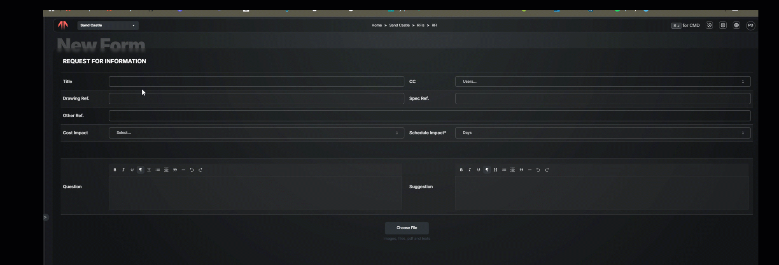
Task: Open settings via the gear icon
Action: pyautogui.click(x=723, y=25)
